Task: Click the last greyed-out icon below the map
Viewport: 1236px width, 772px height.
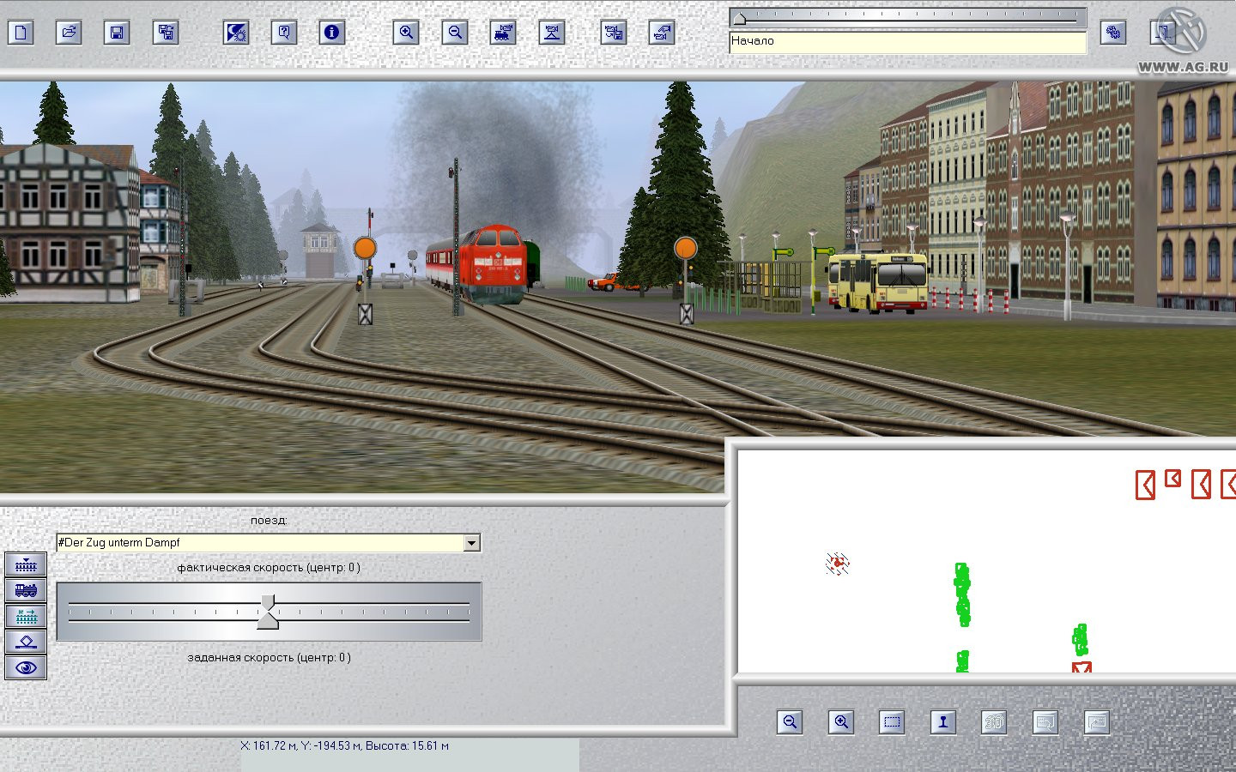Action: (x=1097, y=722)
